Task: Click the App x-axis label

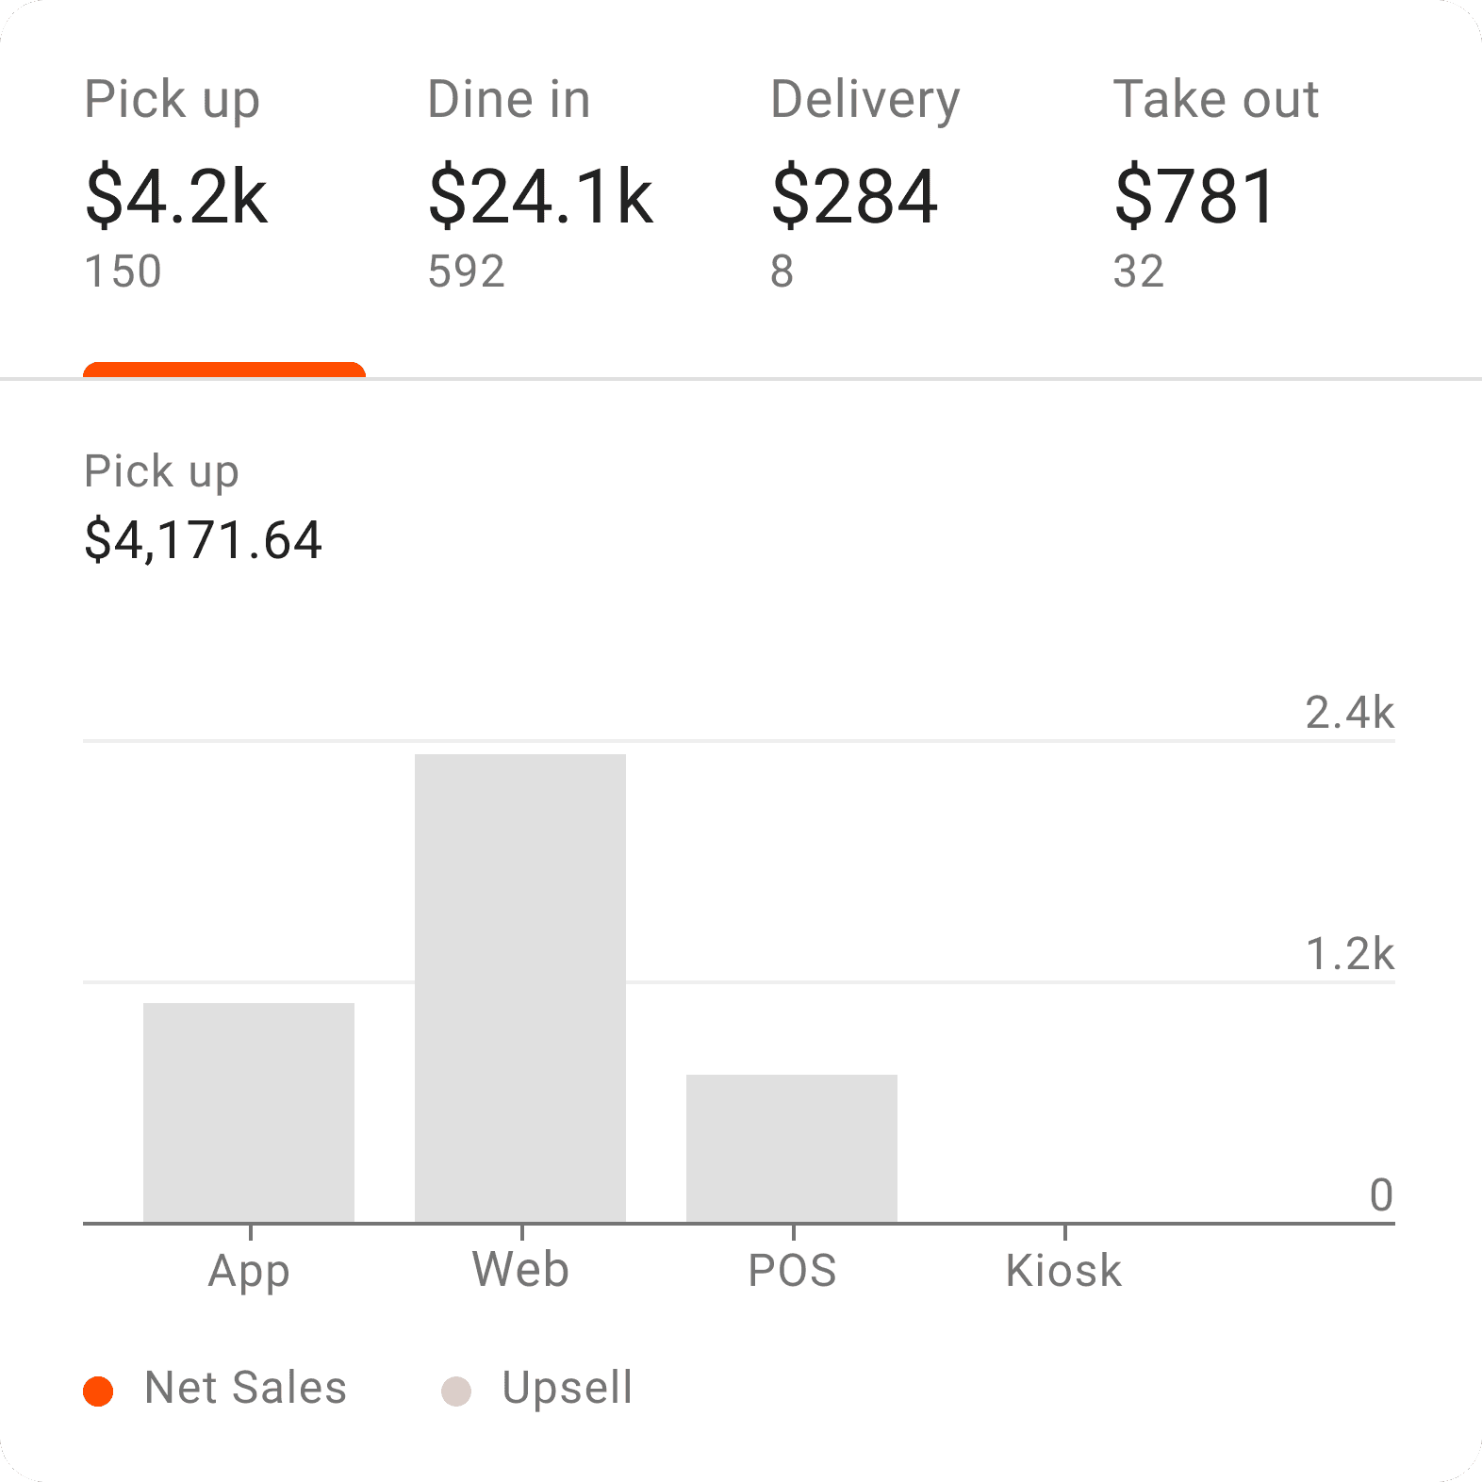Action: point(249,1271)
